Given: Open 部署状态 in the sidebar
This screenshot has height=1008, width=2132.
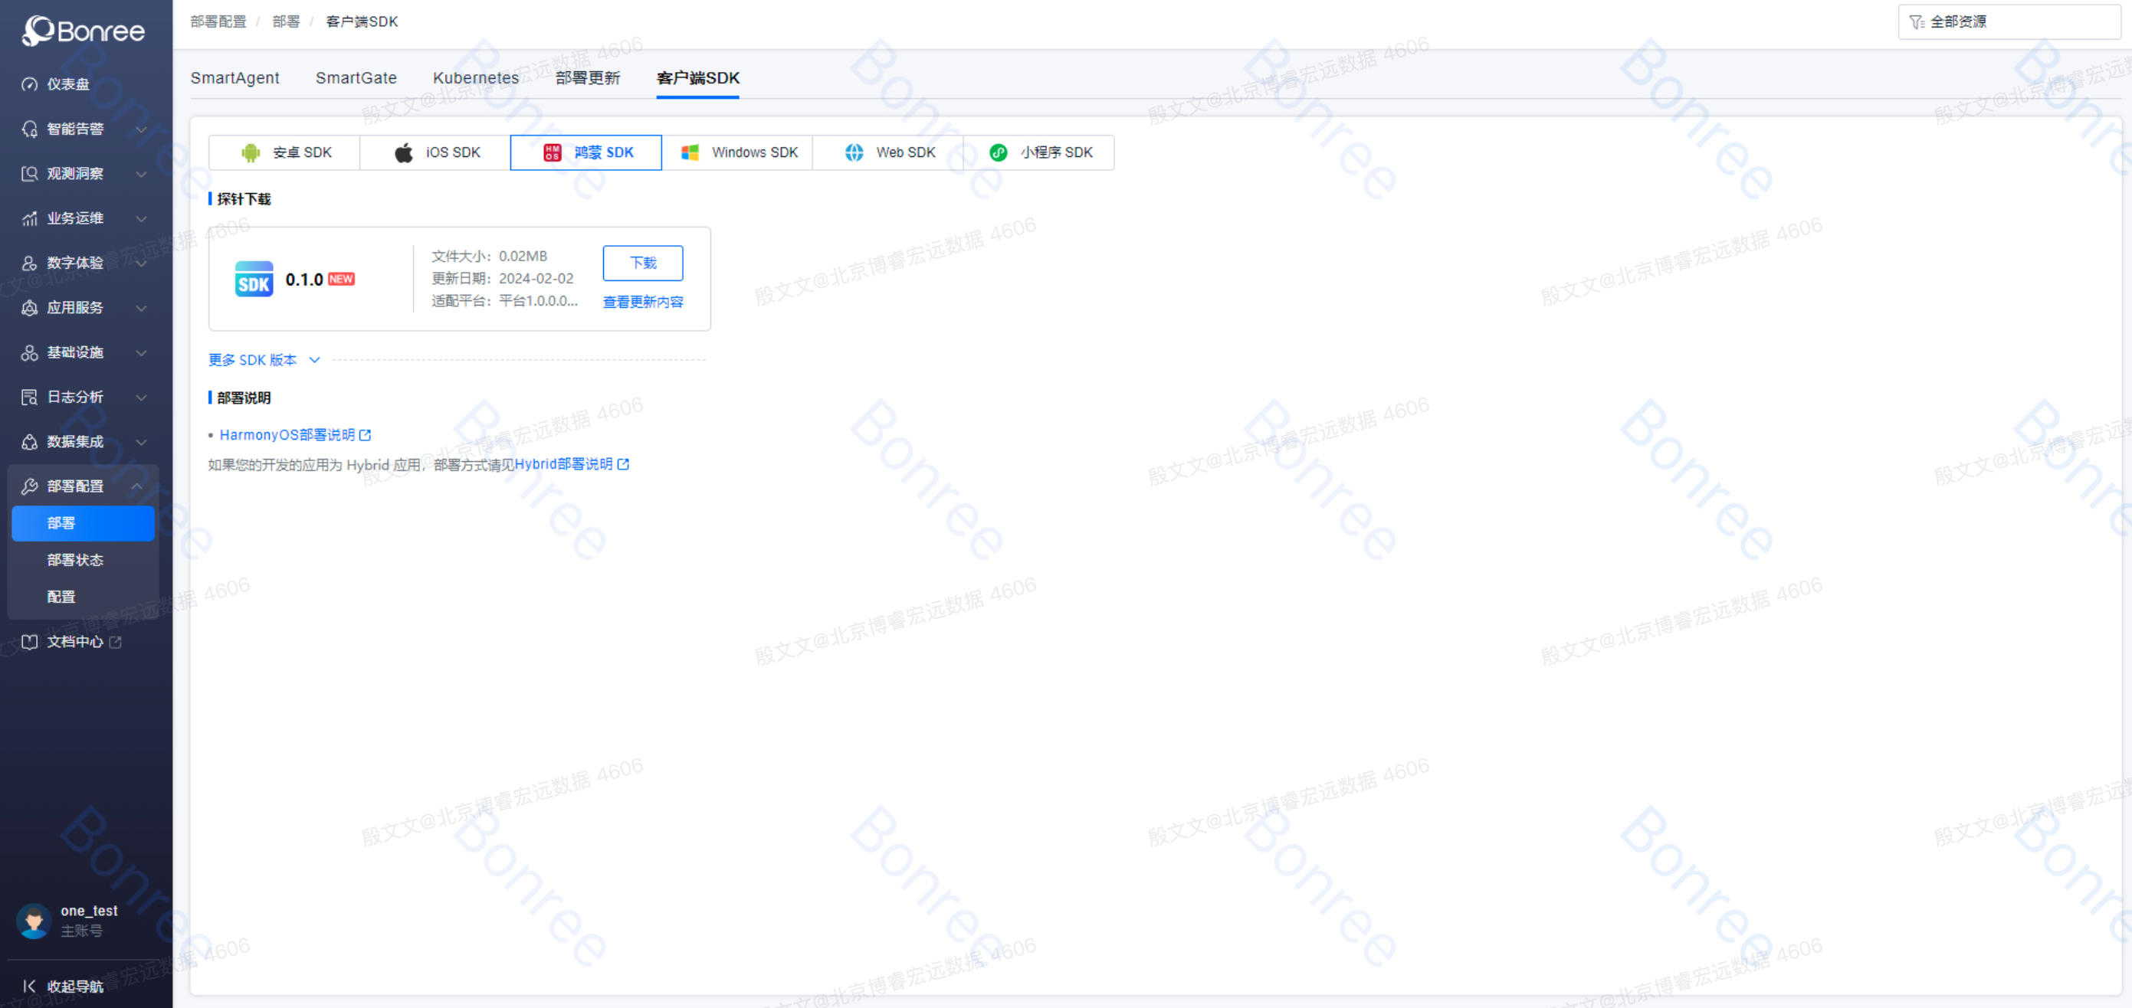Looking at the screenshot, I should (x=75, y=560).
